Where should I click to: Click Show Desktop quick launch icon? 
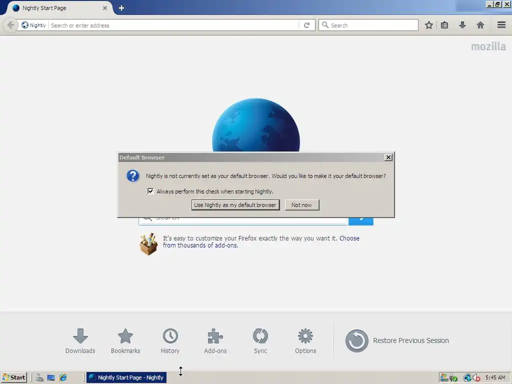[51, 378]
